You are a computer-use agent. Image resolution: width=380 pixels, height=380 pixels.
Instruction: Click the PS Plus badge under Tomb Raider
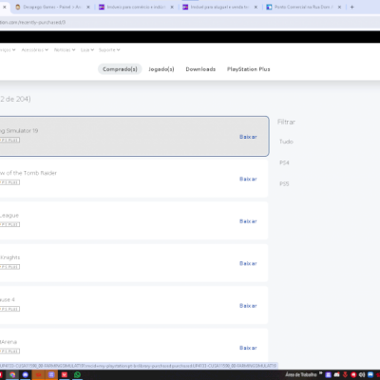tap(9, 182)
